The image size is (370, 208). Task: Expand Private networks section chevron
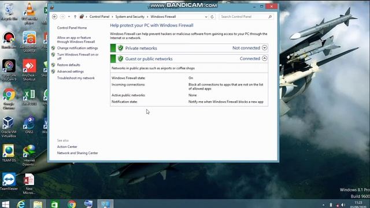click(264, 47)
